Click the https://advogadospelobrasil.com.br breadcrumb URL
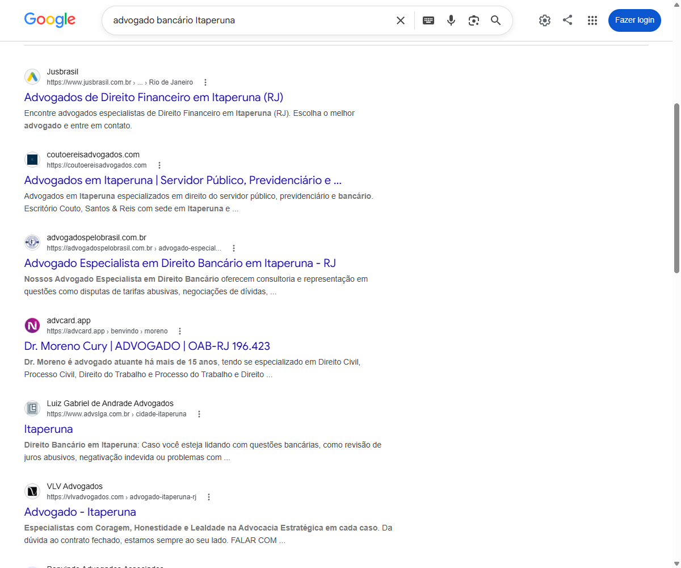Screen dimensions: 681x568 pyautogui.click(x=134, y=248)
